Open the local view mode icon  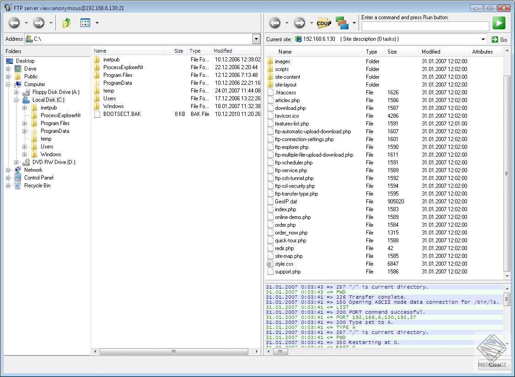(x=85, y=23)
